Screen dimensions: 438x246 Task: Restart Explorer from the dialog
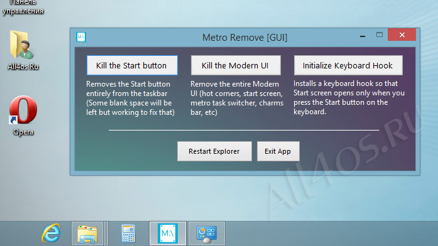(x=214, y=151)
